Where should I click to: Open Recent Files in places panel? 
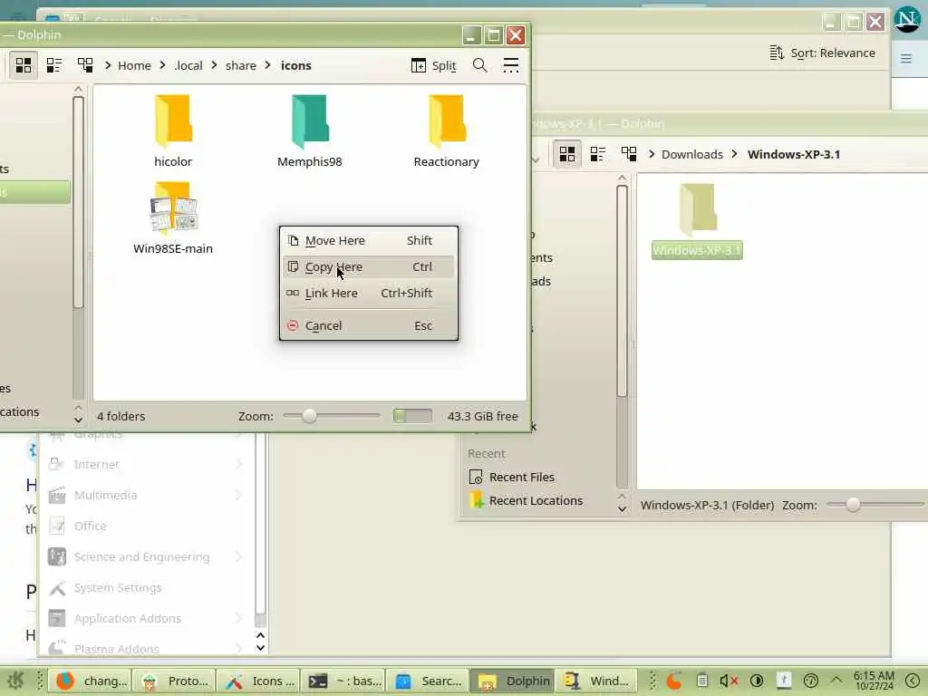pyautogui.click(x=521, y=477)
